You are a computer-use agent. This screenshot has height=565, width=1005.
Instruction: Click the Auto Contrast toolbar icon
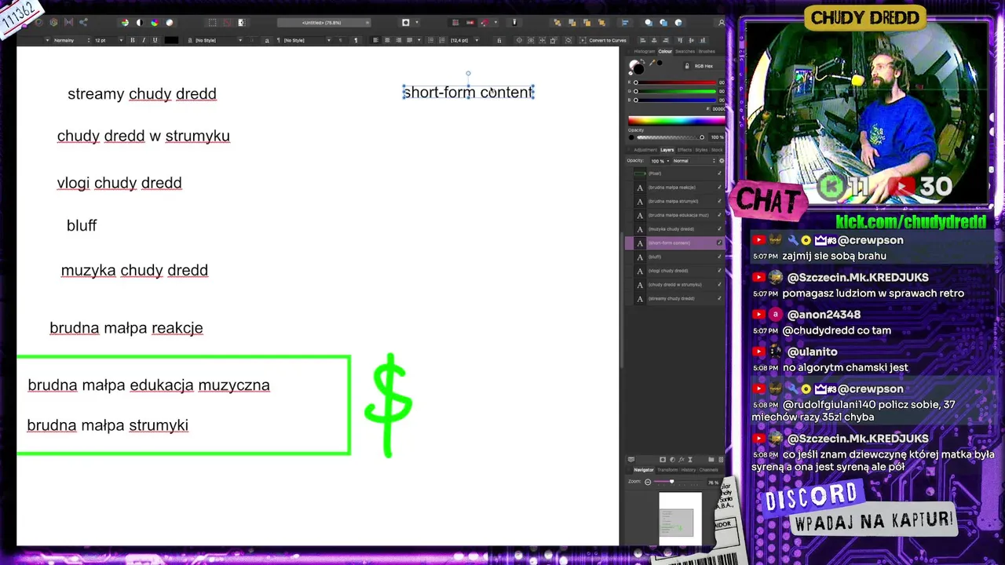point(139,23)
